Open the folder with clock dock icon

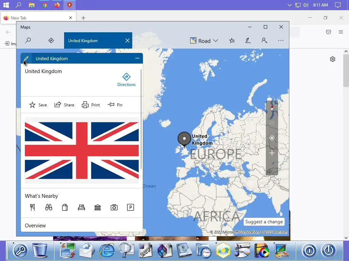(x=203, y=250)
